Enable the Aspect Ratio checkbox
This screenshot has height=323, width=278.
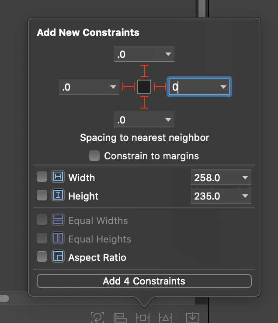(x=42, y=257)
